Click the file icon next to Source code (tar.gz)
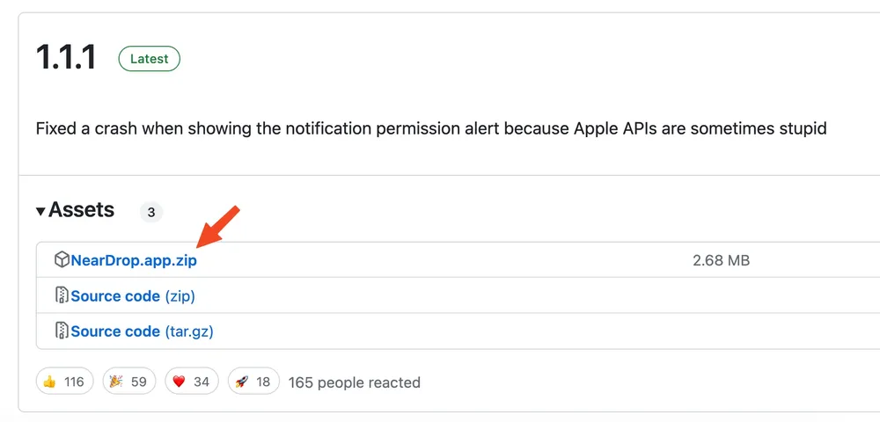 pyautogui.click(x=62, y=331)
